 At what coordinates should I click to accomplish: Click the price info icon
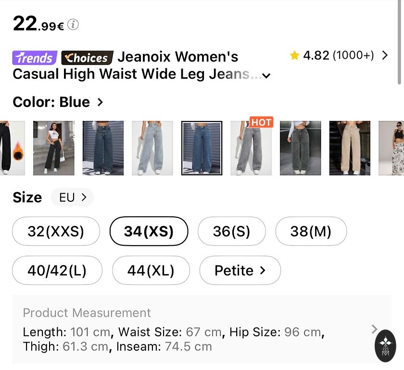73,25
